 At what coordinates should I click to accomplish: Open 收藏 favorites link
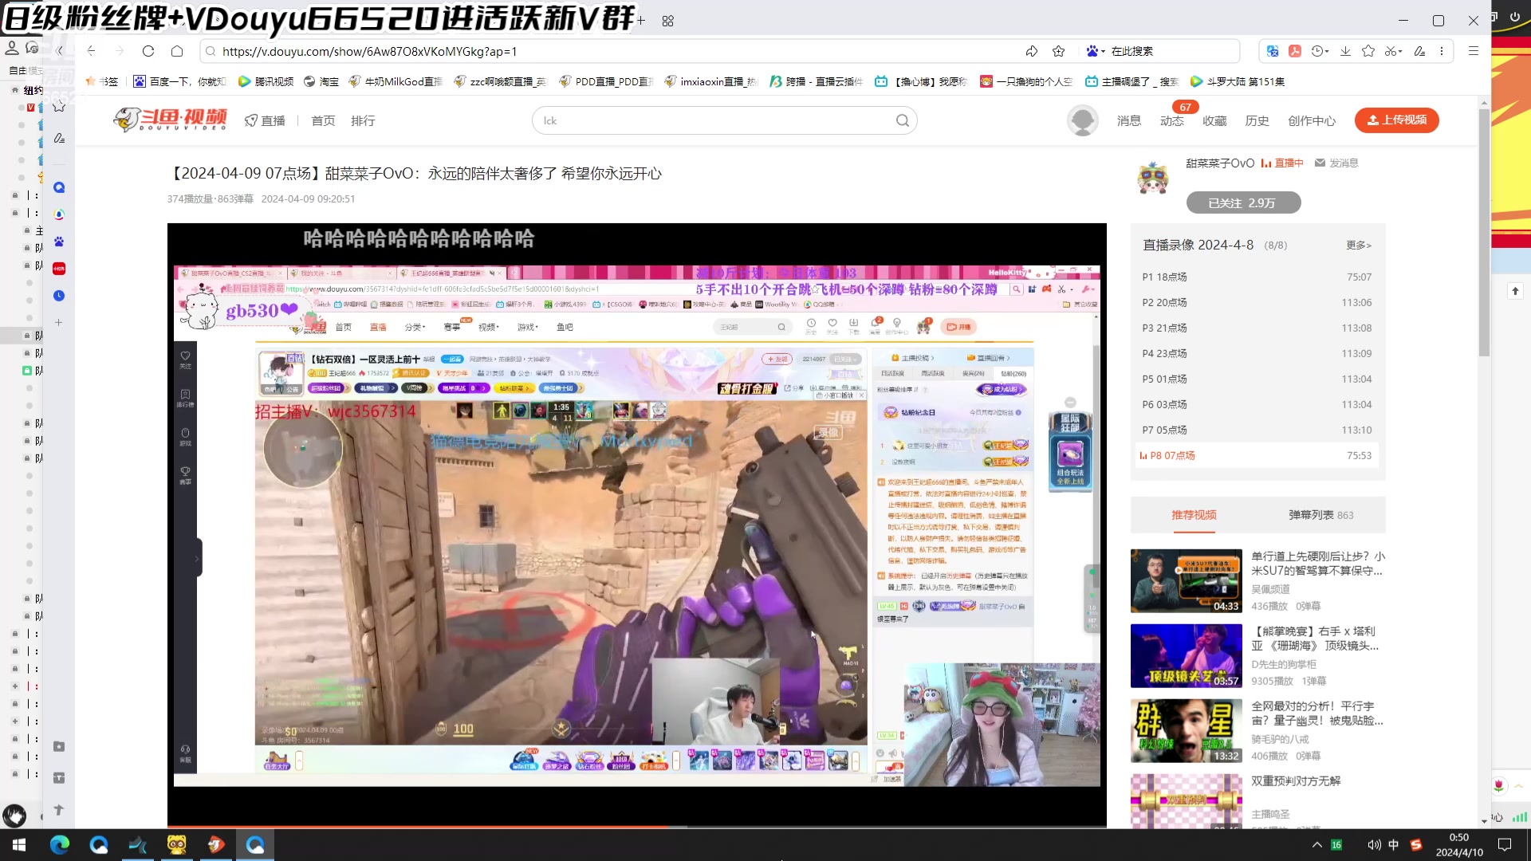pos(1214,120)
